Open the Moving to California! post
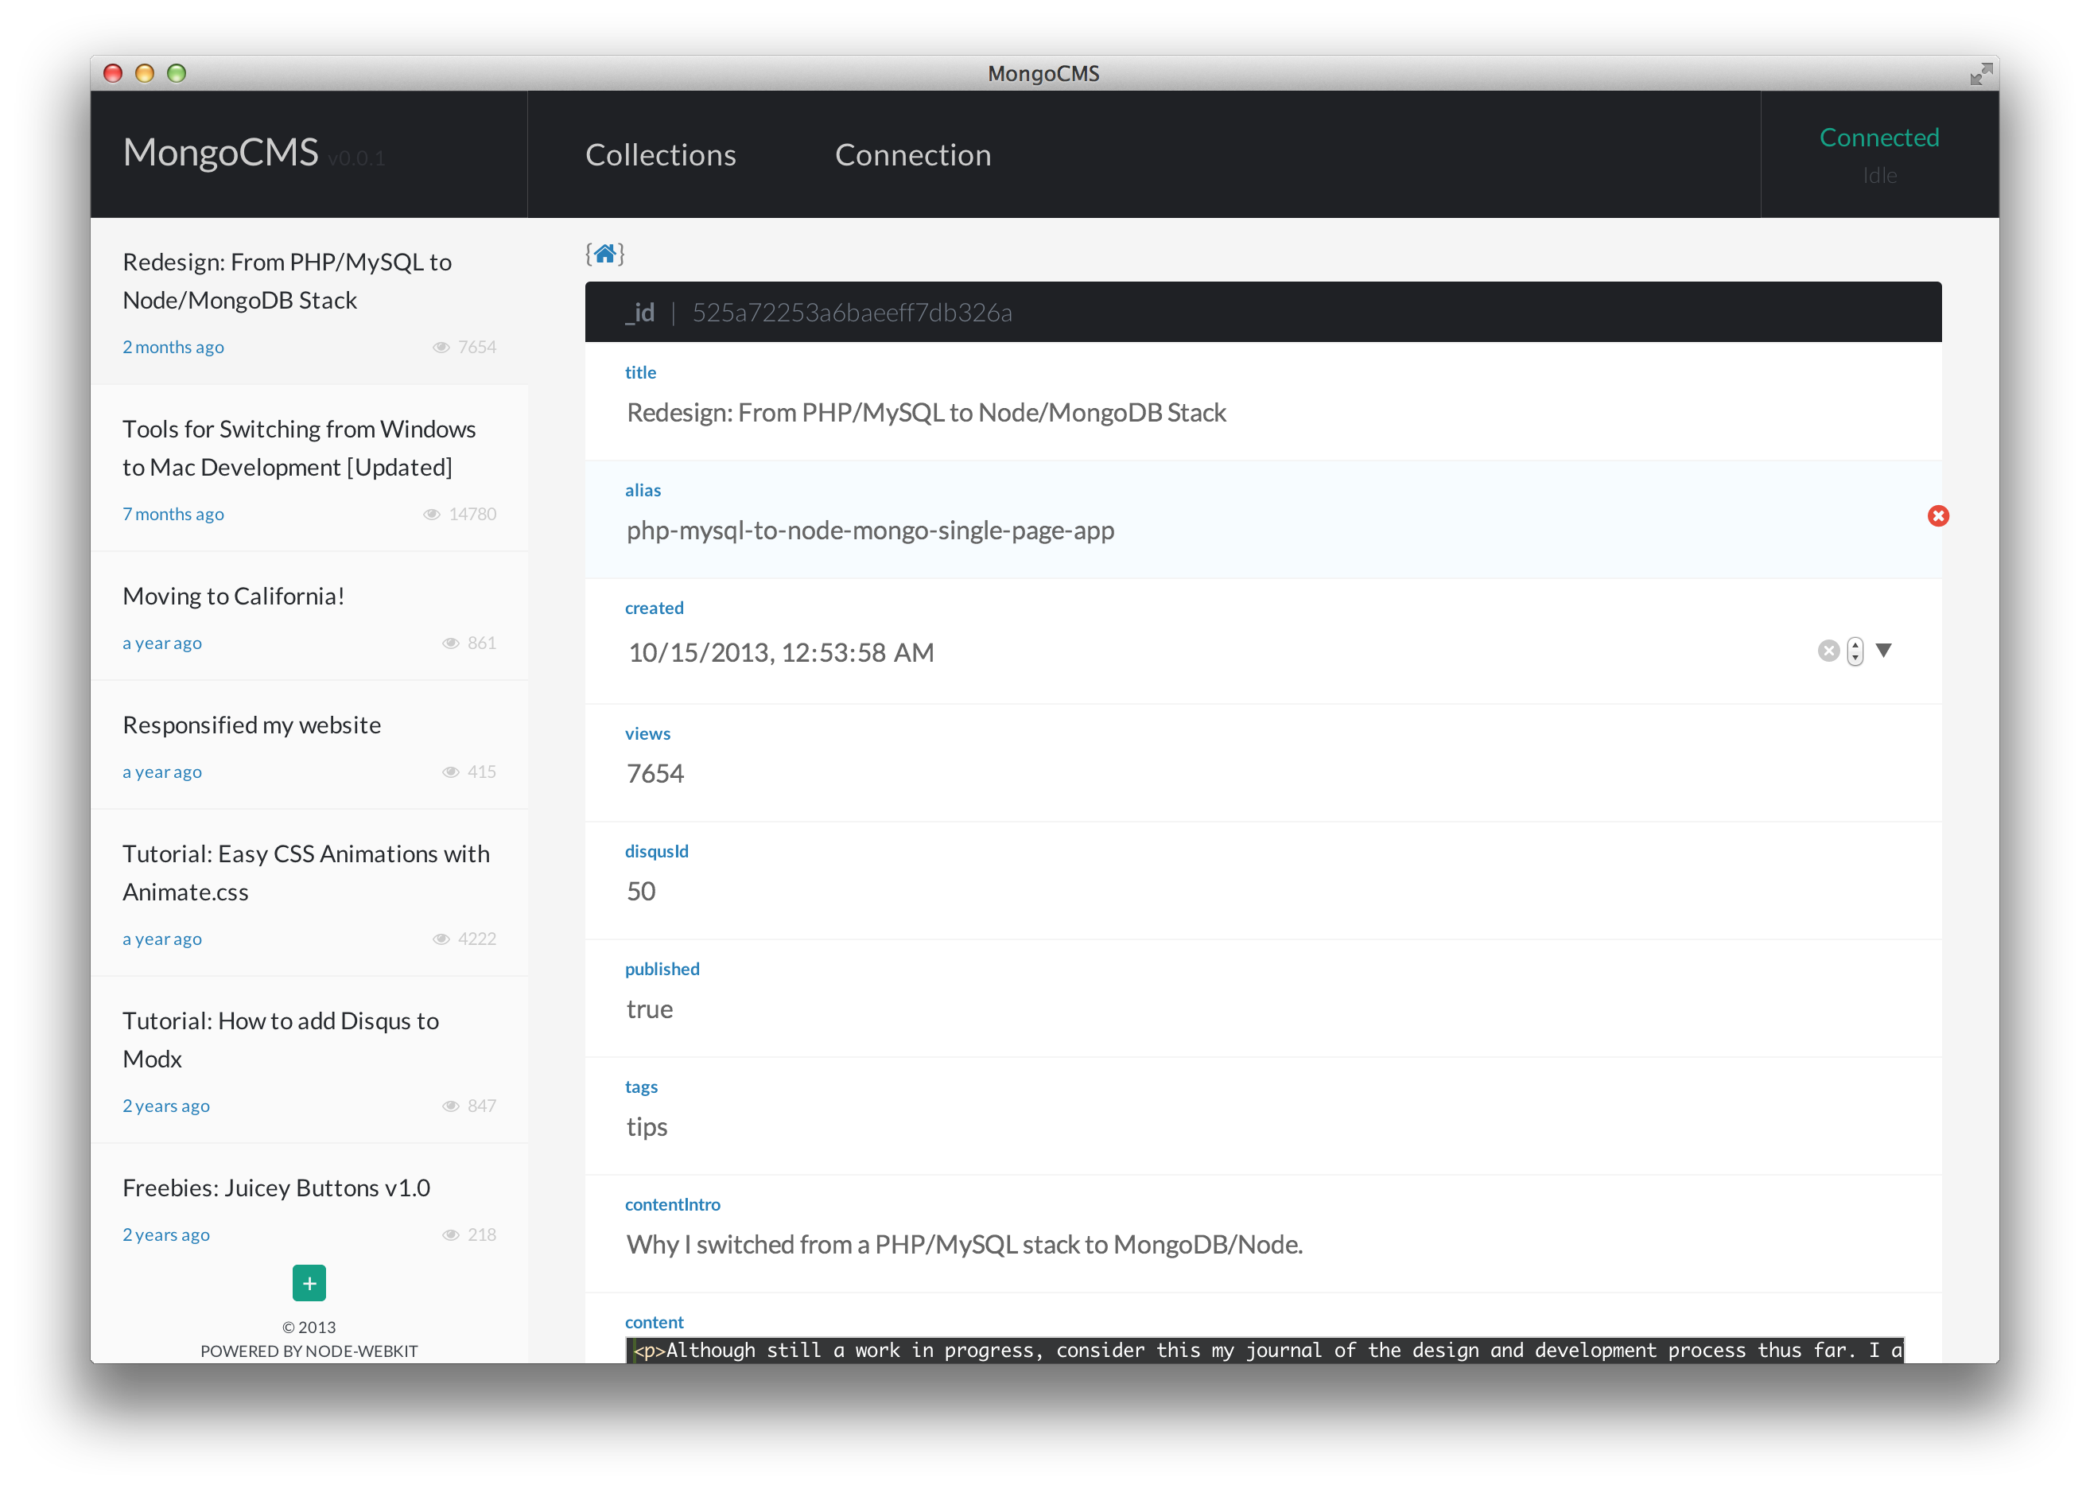Image resolution: width=2090 pixels, height=1489 pixels. tap(234, 596)
